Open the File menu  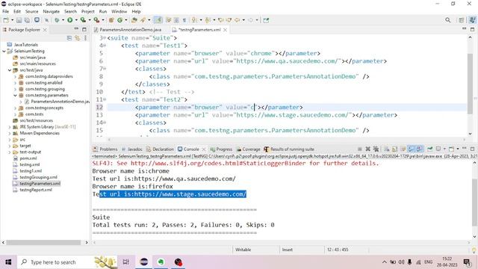click(x=5, y=11)
